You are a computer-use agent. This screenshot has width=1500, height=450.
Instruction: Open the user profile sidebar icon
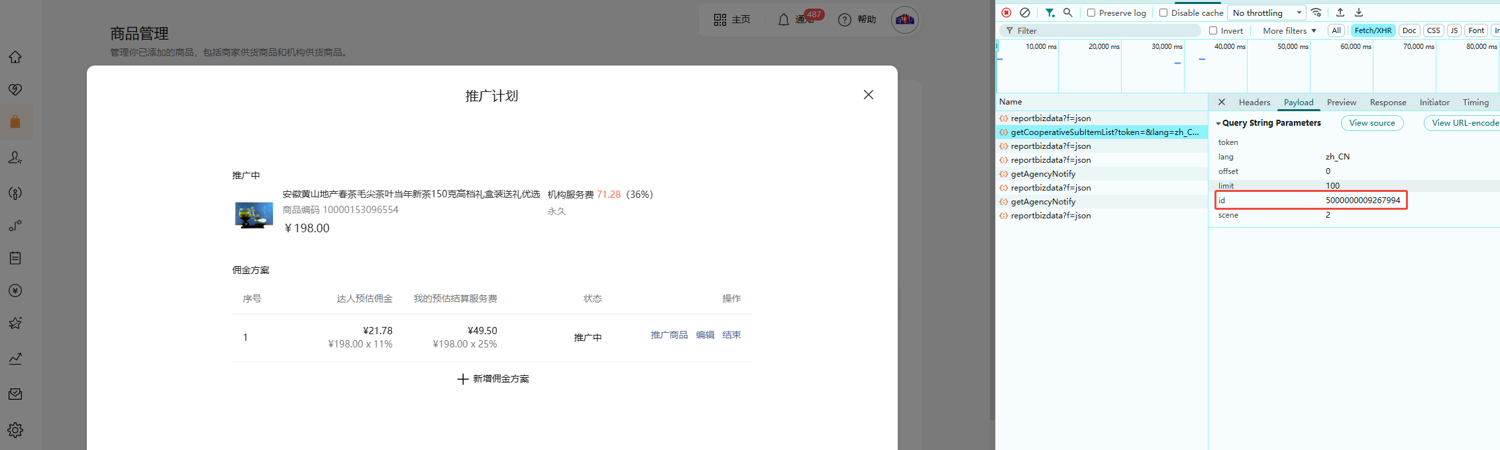[15, 157]
